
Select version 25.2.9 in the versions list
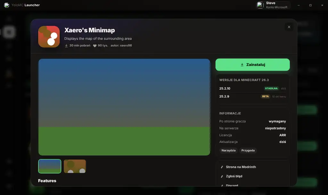click(x=252, y=96)
